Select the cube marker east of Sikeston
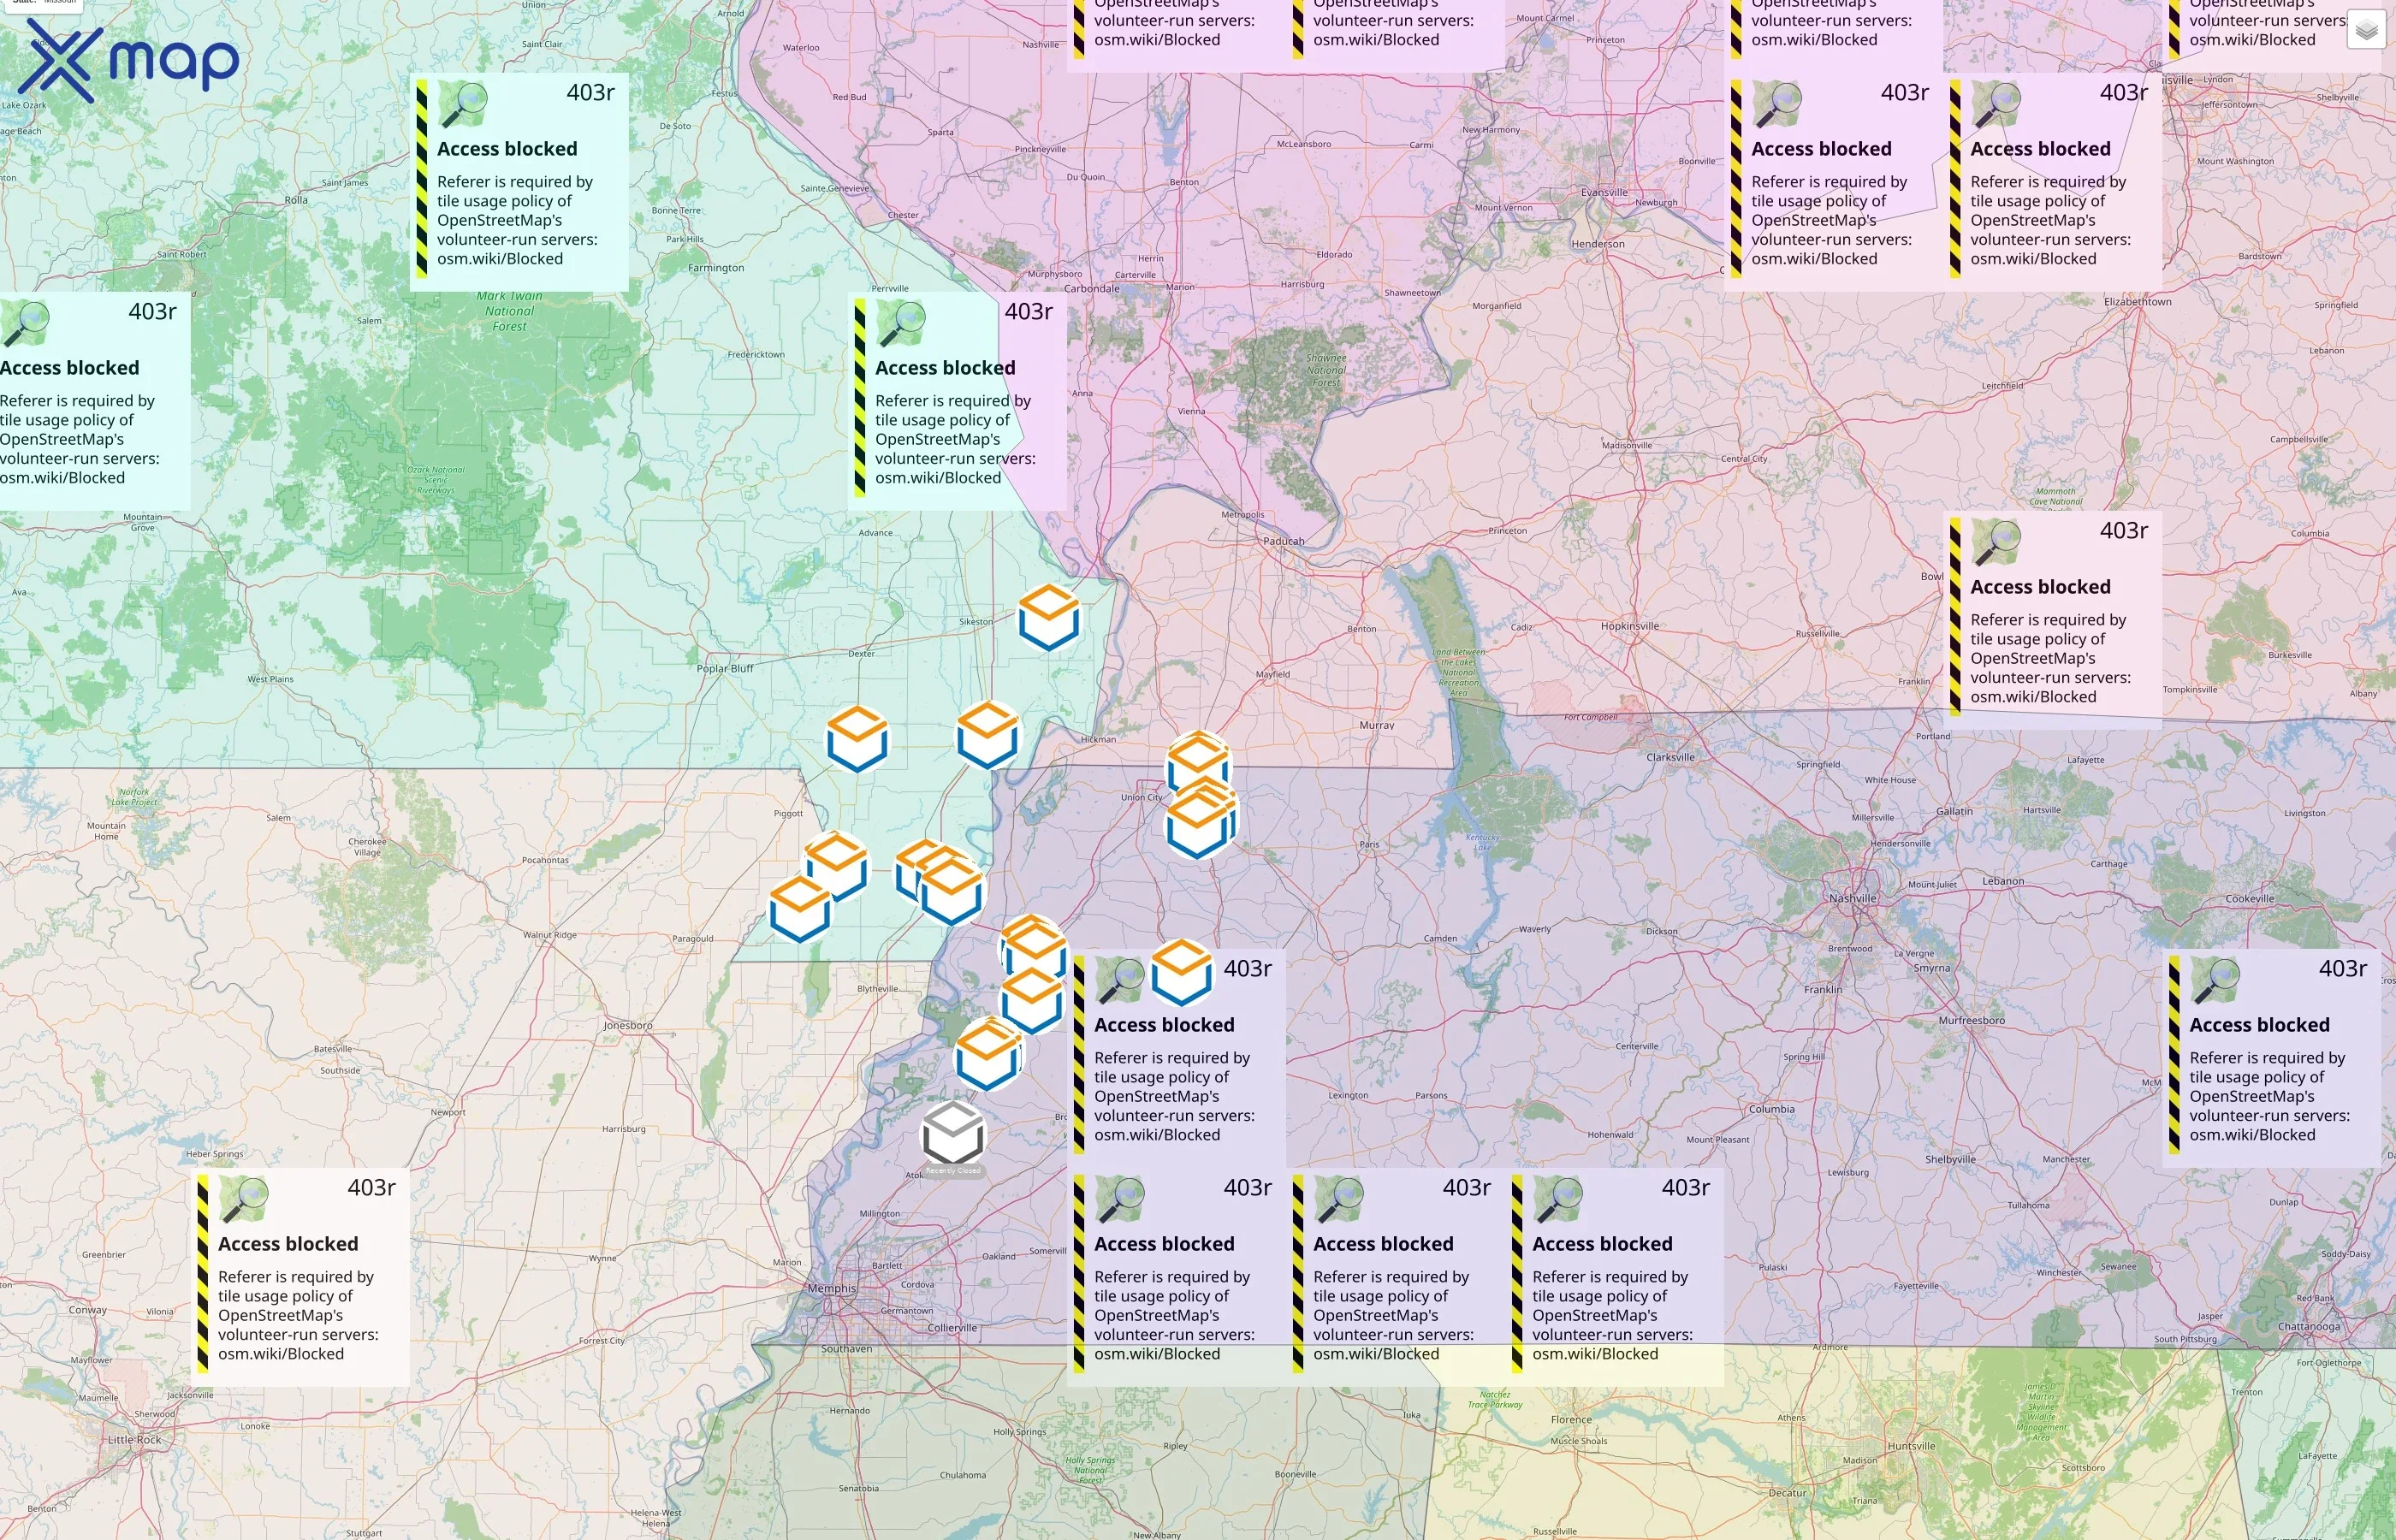The image size is (2396, 1540). (x=1048, y=618)
